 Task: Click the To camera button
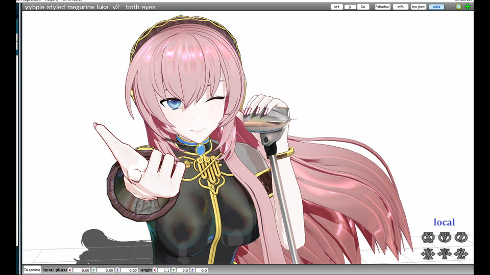(x=32, y=270)
